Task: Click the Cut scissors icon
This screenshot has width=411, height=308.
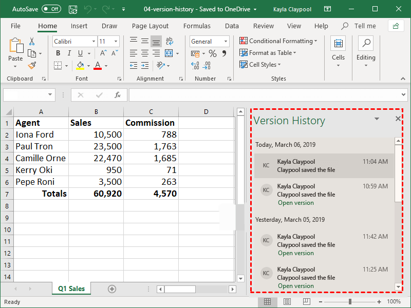Action: point(32,42)
